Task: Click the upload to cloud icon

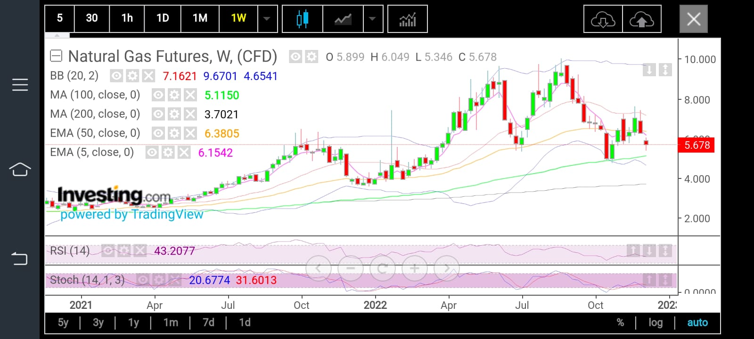Action: (642, 19)
